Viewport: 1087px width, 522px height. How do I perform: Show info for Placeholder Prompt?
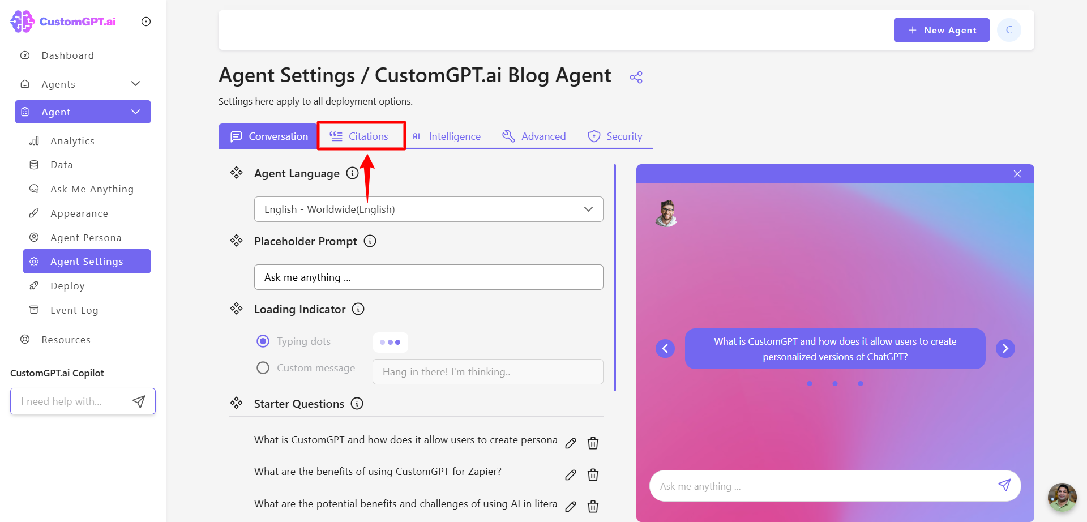pos(370,241)
